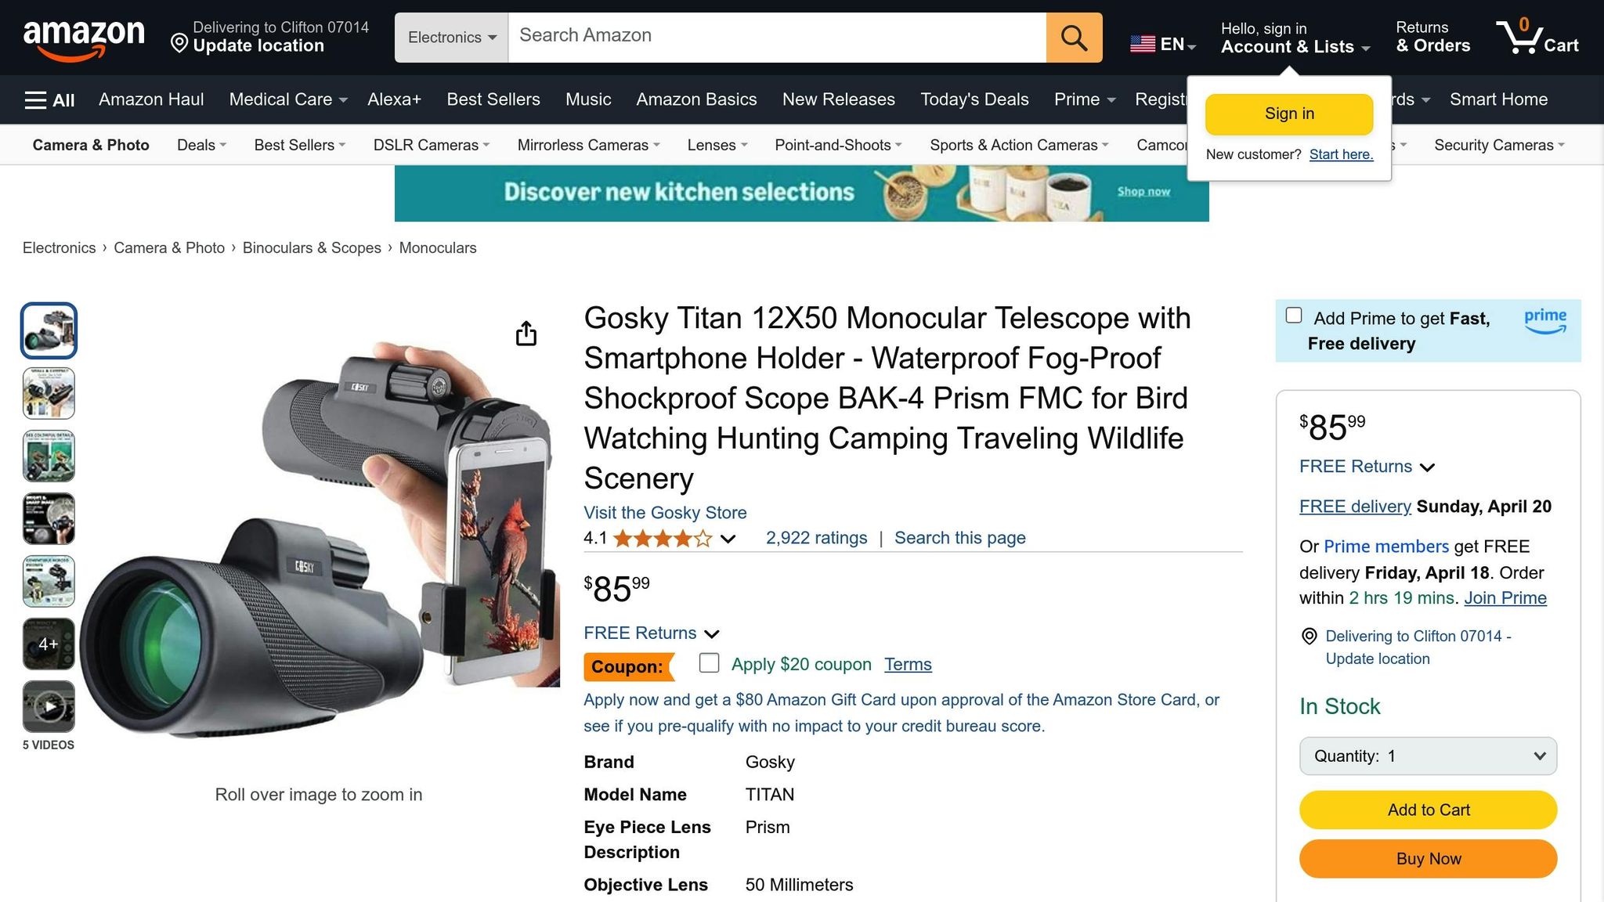Click the share icon near product images
1604x902 pixels.
point(526,333)
